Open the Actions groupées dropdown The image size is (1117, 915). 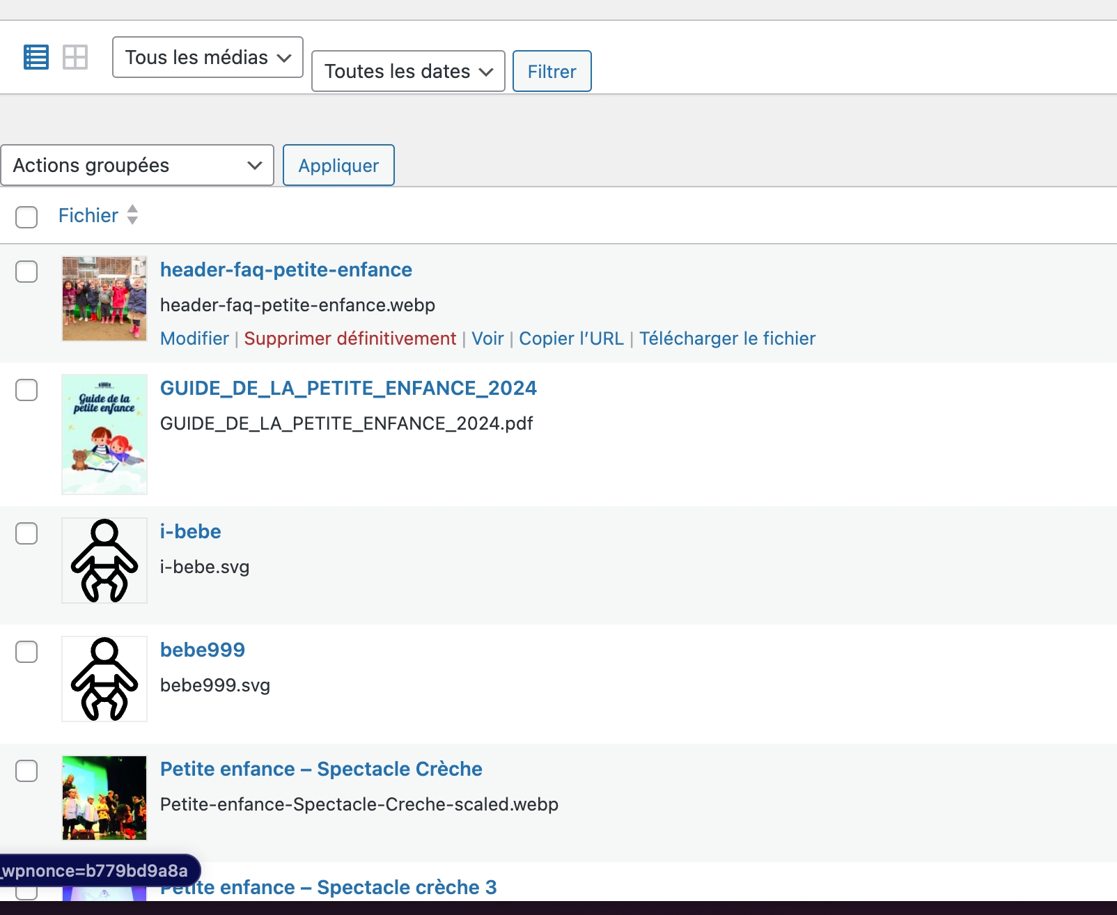pos(137,166)
